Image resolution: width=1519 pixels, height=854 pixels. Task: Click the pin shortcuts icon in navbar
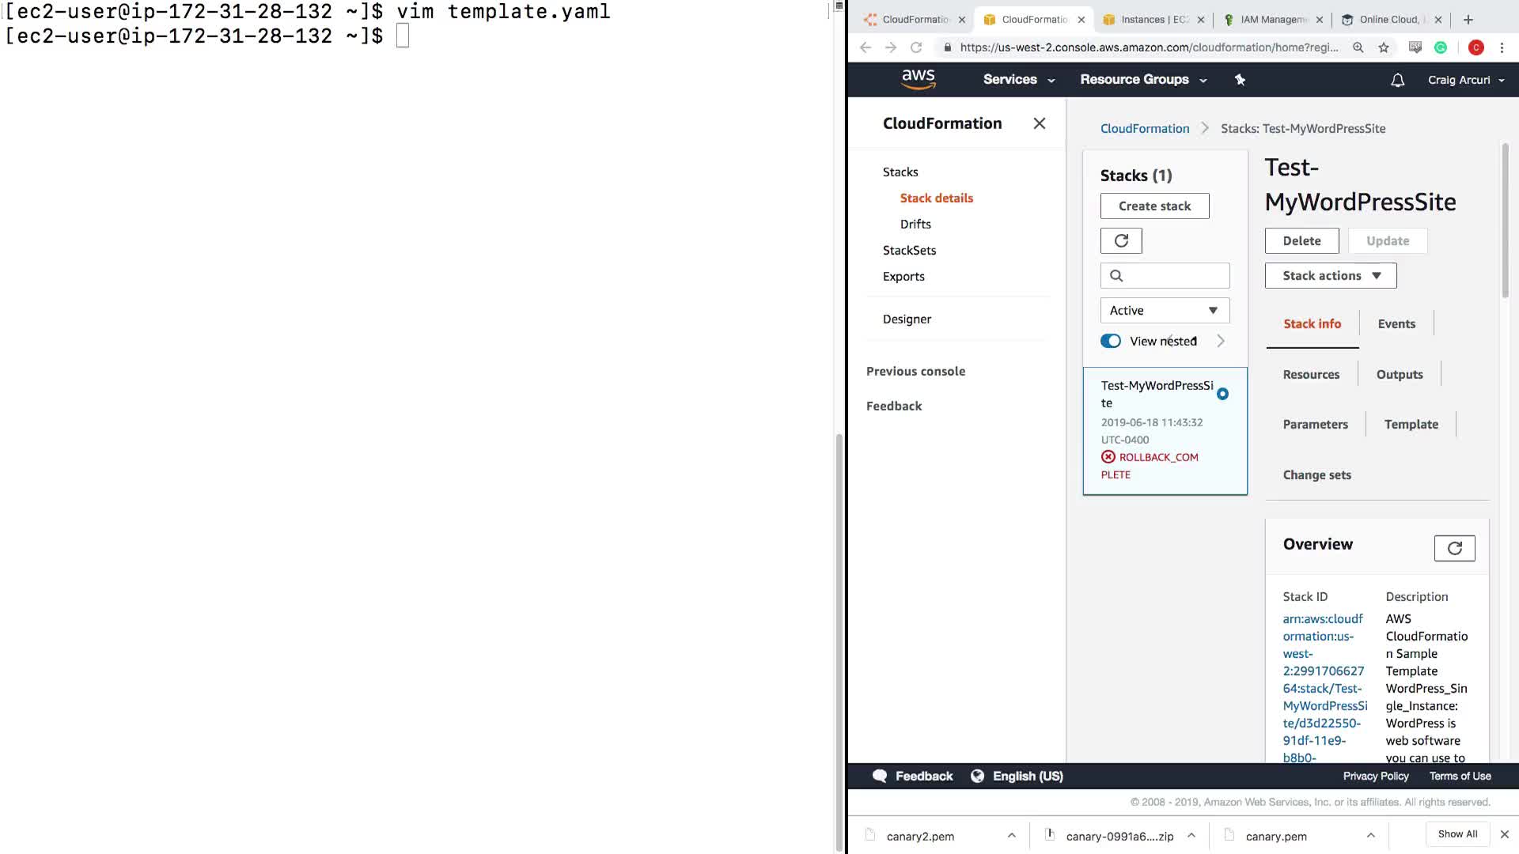tap(1240, 80)
